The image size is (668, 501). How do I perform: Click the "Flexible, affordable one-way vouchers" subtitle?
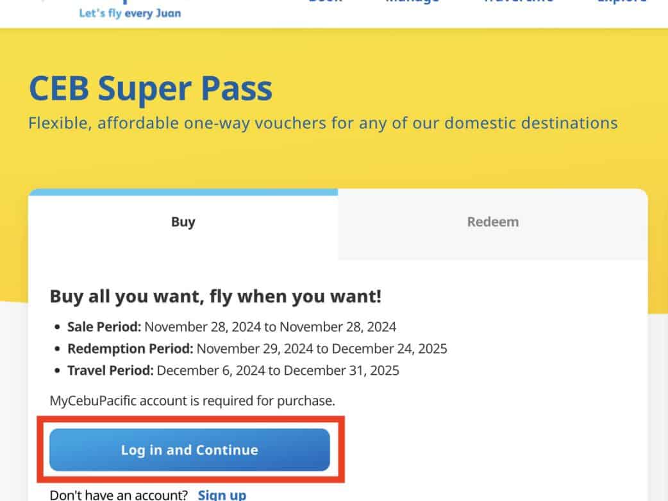coord(322,122)
